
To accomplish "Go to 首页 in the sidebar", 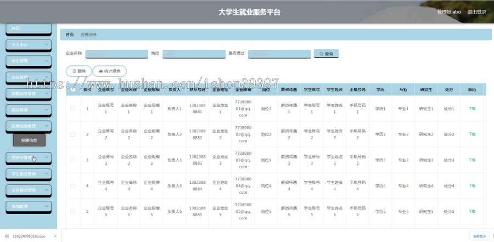I will coord(29,29).
